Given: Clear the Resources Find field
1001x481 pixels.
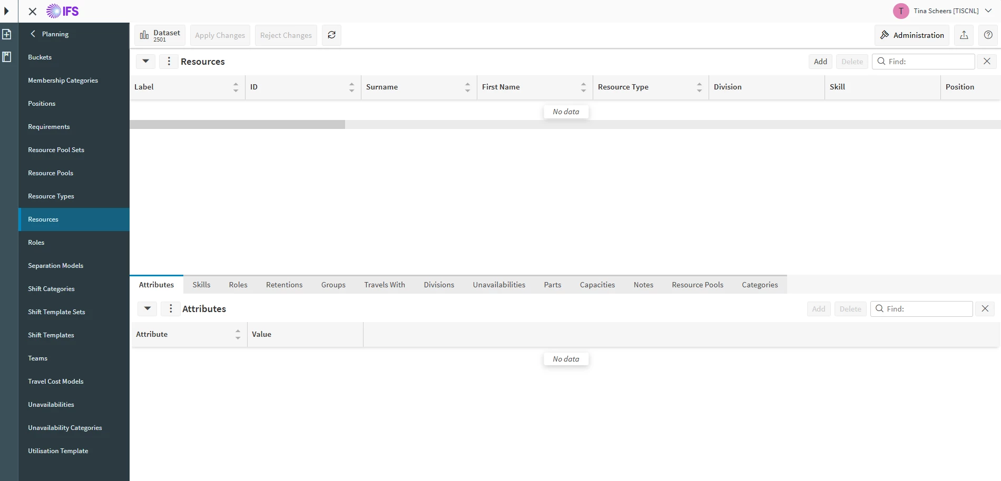Looking at the screenshot, I should (987, 62).
